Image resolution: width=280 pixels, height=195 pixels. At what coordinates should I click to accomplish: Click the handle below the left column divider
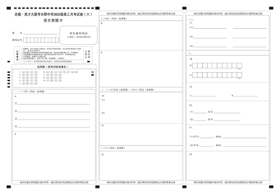98,188
